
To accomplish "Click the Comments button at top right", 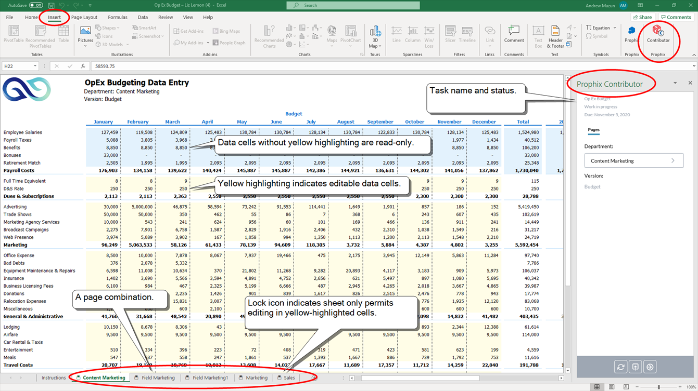I will (676, 17).
